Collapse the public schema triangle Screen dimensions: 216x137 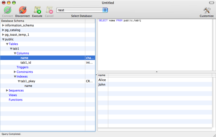tap(3, 39)
